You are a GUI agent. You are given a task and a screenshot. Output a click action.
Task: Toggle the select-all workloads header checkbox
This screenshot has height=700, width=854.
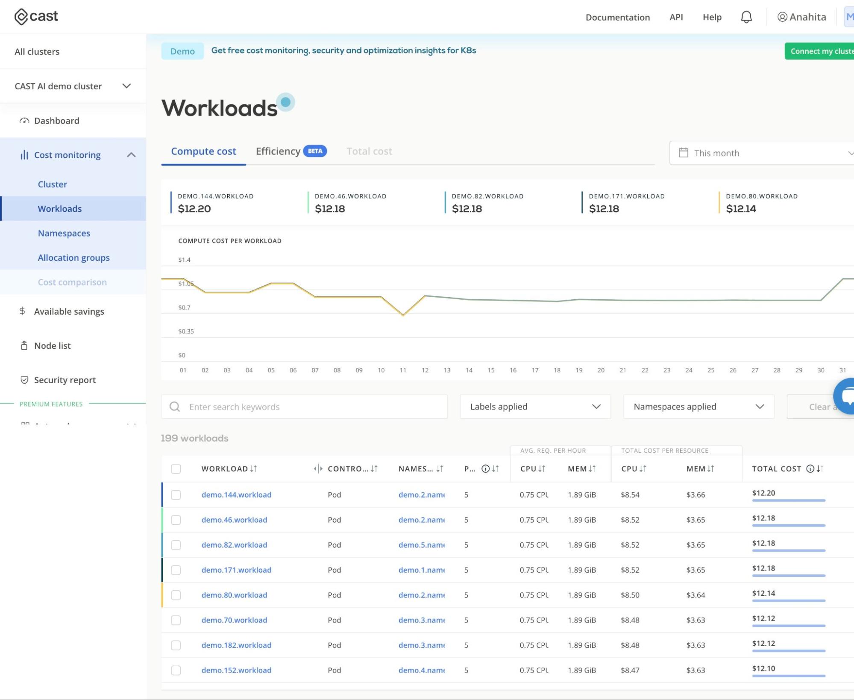(176, 469)
